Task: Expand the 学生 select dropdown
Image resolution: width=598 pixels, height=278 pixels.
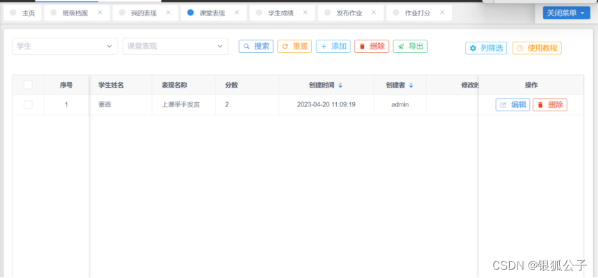Action: click(65, 46)
